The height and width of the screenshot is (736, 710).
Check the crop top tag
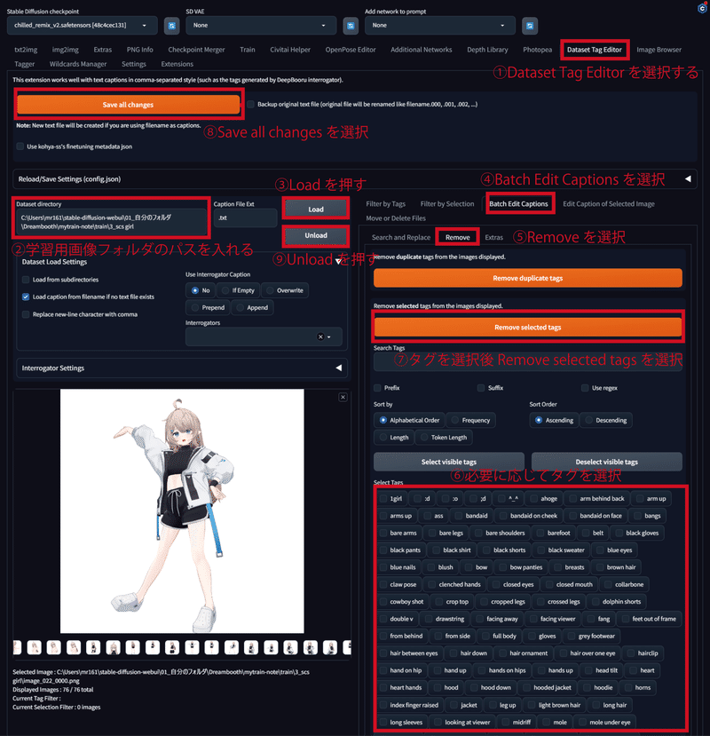click(439, 602)
